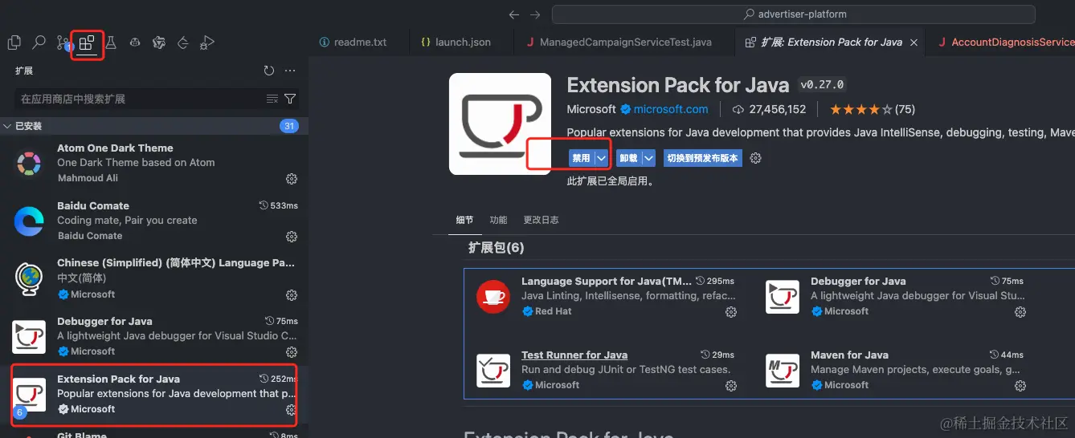The image size is (1075, 438).
Task: Open gear menu for Chinese Language Pack
Action: pos(292,294)
